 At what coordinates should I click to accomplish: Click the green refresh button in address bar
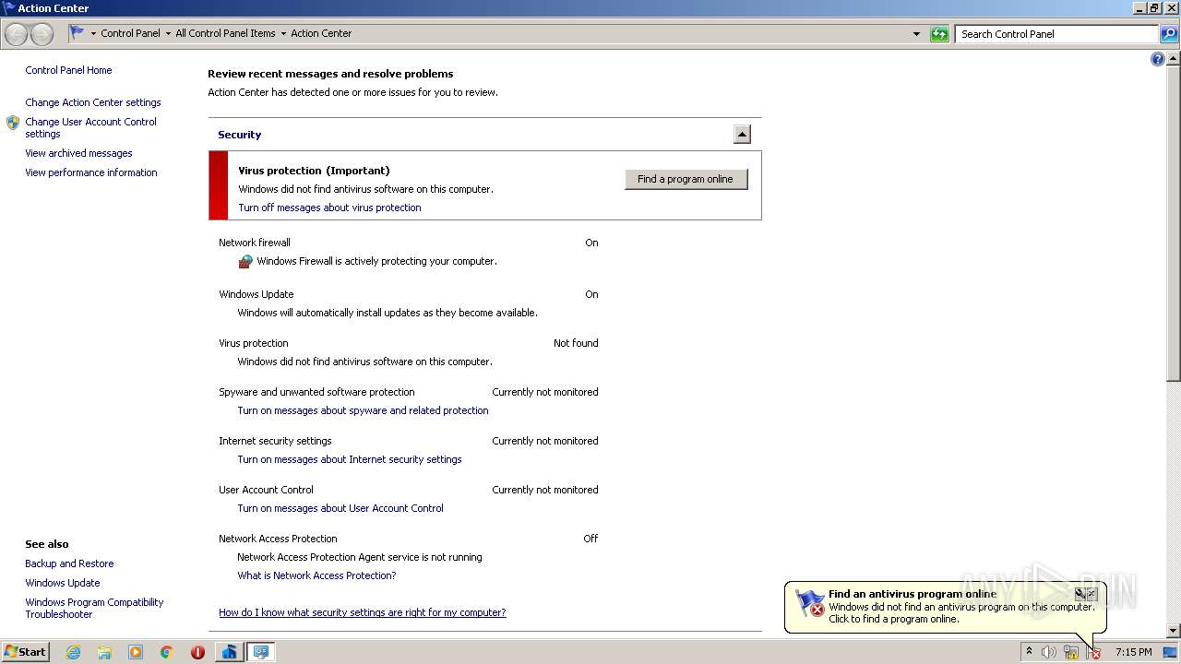point(939,34)
